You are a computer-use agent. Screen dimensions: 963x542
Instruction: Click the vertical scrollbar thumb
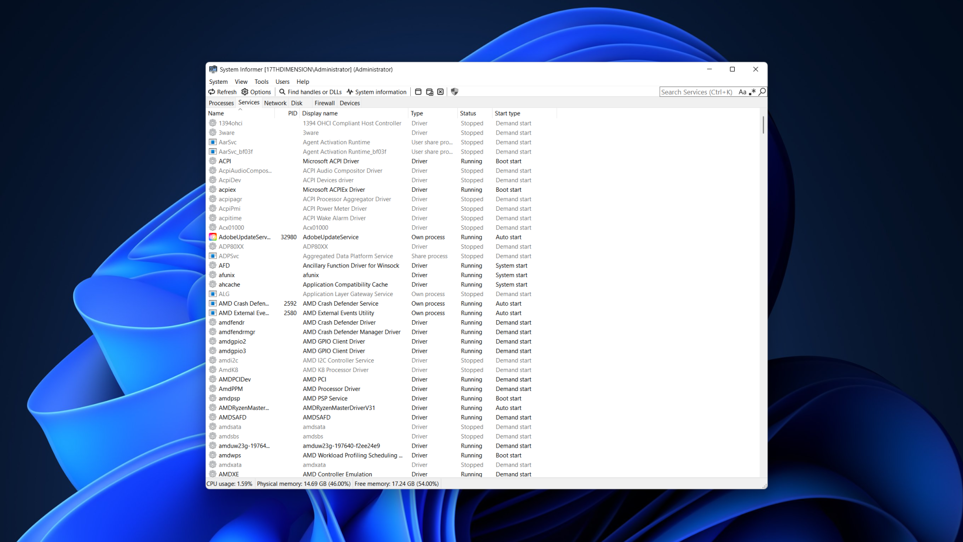click(x=763, y=125)
